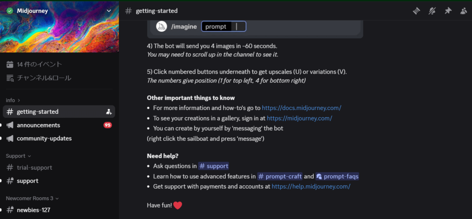The image size is (472, 219).
Task: Collapse the Newcomer Rooms 3 category
Action: [x=32, y=198]
